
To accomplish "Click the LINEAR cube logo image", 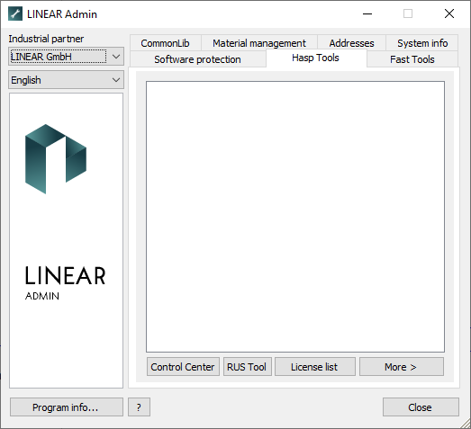I will pyautogui.click(x=56, y=158).
